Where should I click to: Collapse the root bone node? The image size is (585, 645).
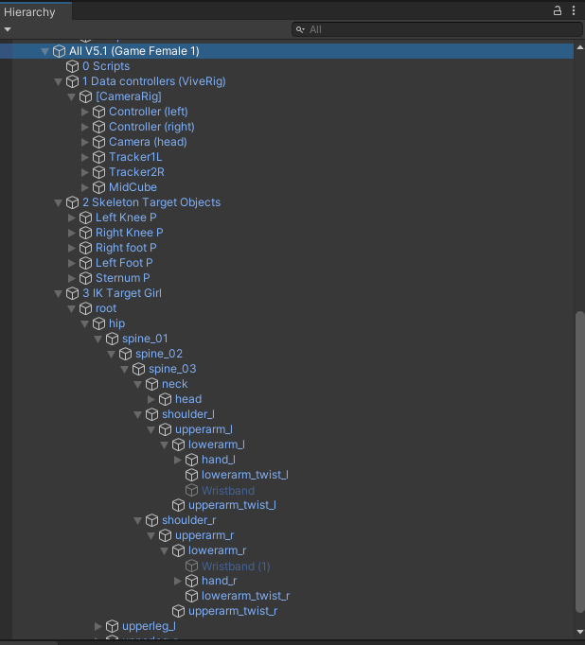[x=71, y=309]
